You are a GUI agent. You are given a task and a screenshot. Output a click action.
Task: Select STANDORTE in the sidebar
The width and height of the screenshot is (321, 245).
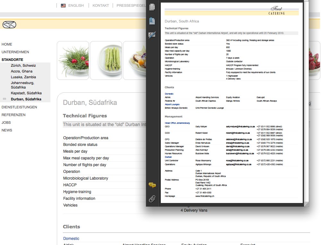pos(12,60)
